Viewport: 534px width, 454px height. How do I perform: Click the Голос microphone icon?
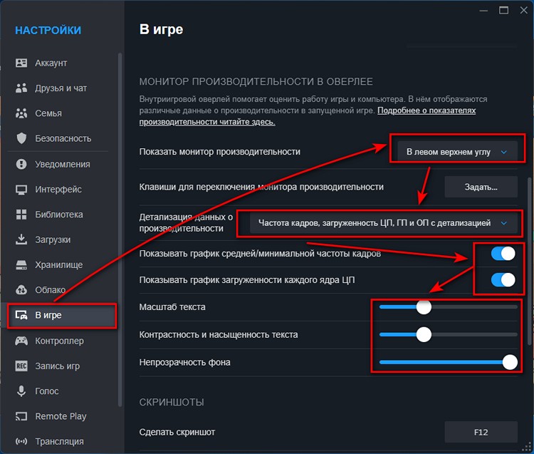click(21, 391)
